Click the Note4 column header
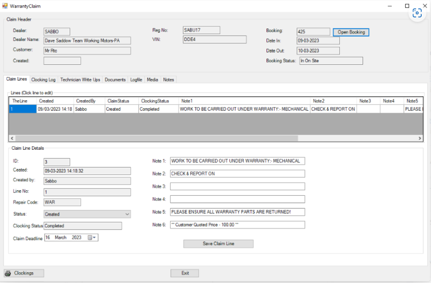This screenshot has height=283, width=431. pos(392,101)
